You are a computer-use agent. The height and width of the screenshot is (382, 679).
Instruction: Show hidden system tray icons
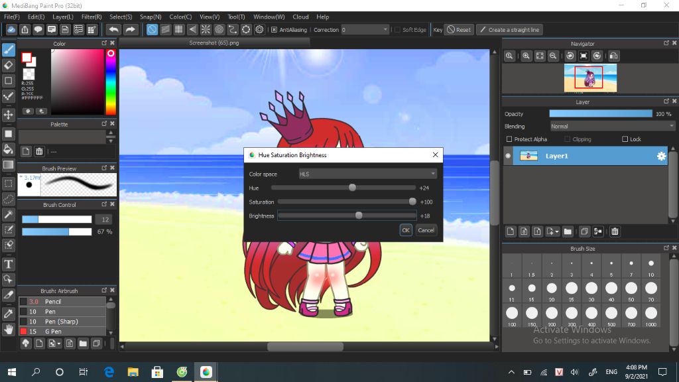(x=511, y=372)
